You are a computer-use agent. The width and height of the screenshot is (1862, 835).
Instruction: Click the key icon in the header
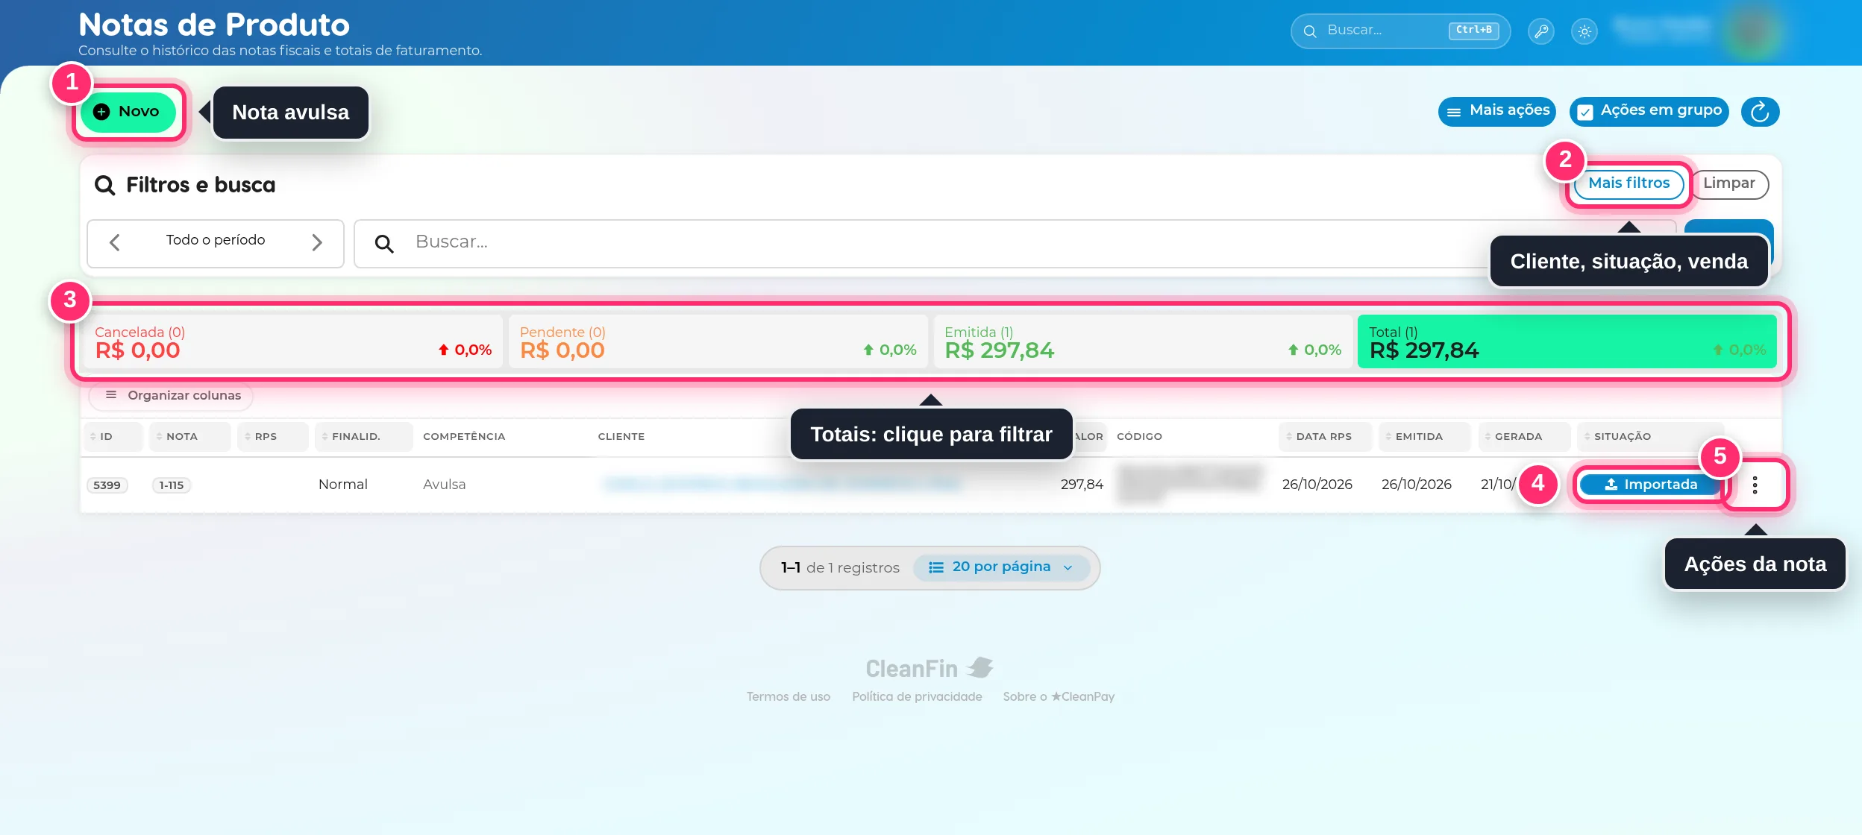click(x=1540, y=31)
